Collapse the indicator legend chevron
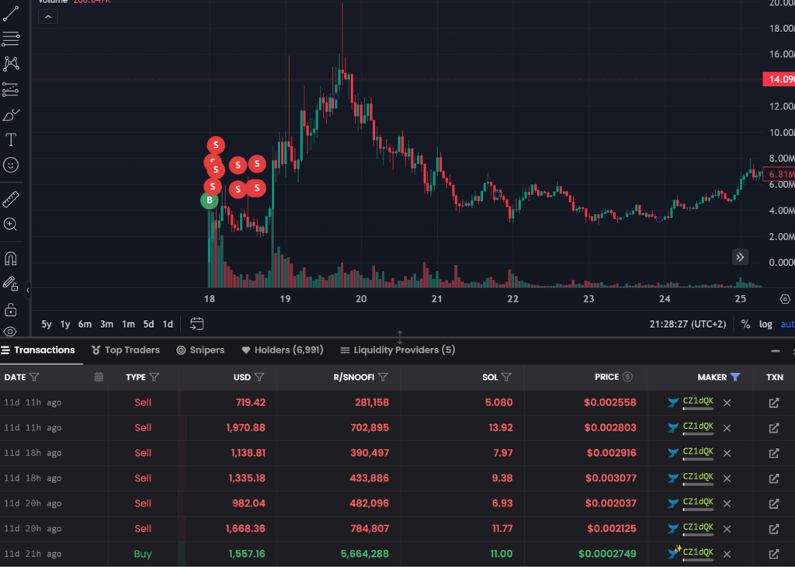795x567 pixels. click(x=47, y=16)
